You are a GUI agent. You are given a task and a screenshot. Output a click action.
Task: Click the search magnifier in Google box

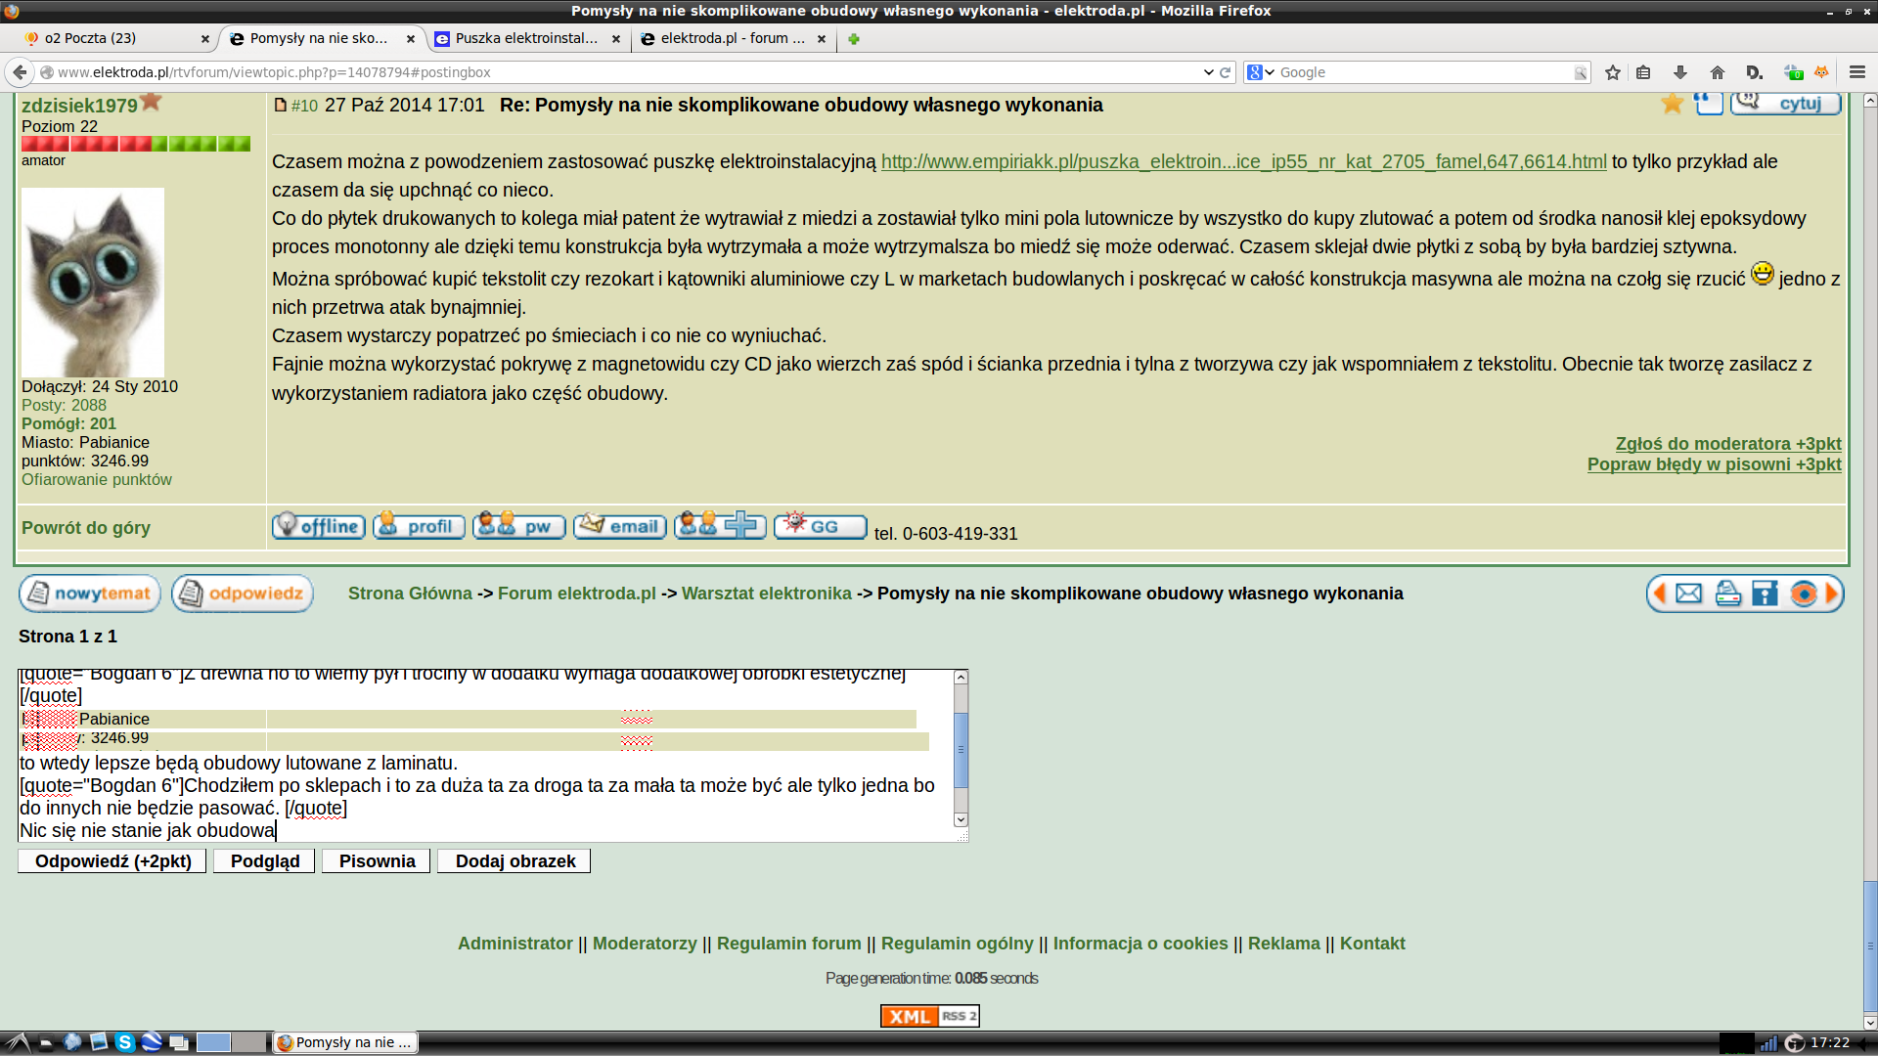[1580, 73]
